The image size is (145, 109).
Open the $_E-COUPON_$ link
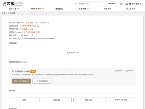click(30, 32)
